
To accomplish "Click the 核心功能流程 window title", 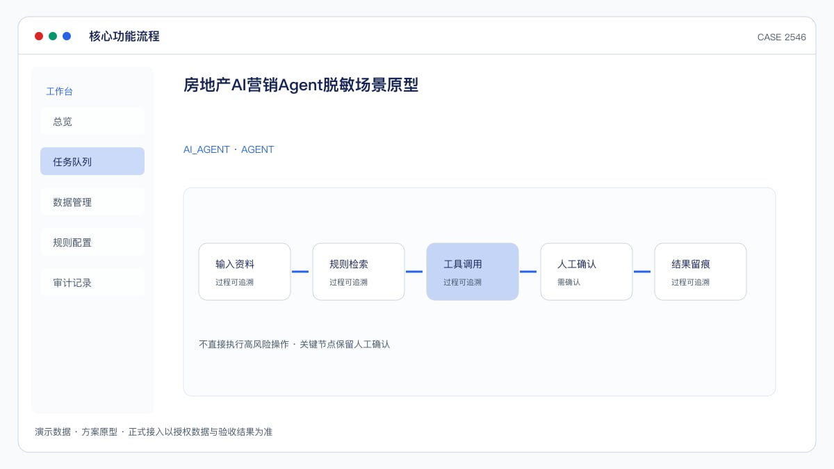I will (124, 36).
